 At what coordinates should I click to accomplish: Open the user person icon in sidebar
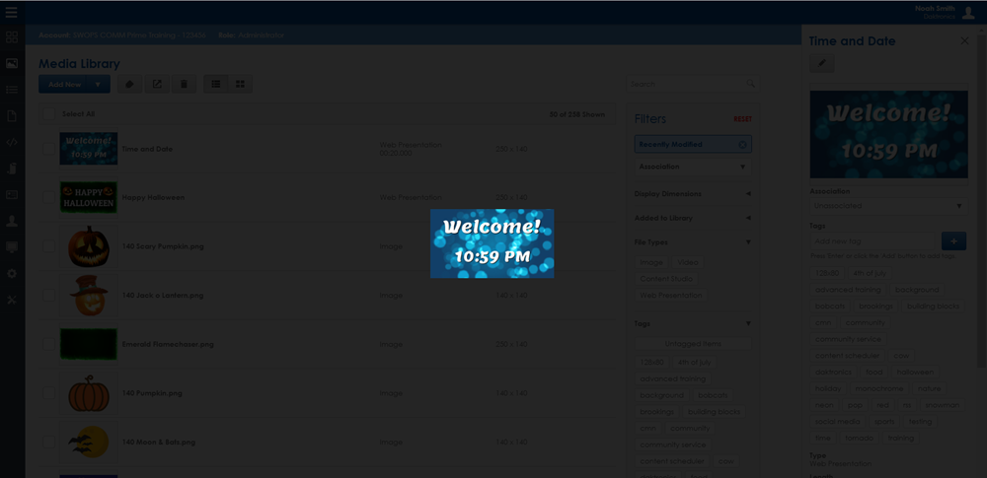11,221
